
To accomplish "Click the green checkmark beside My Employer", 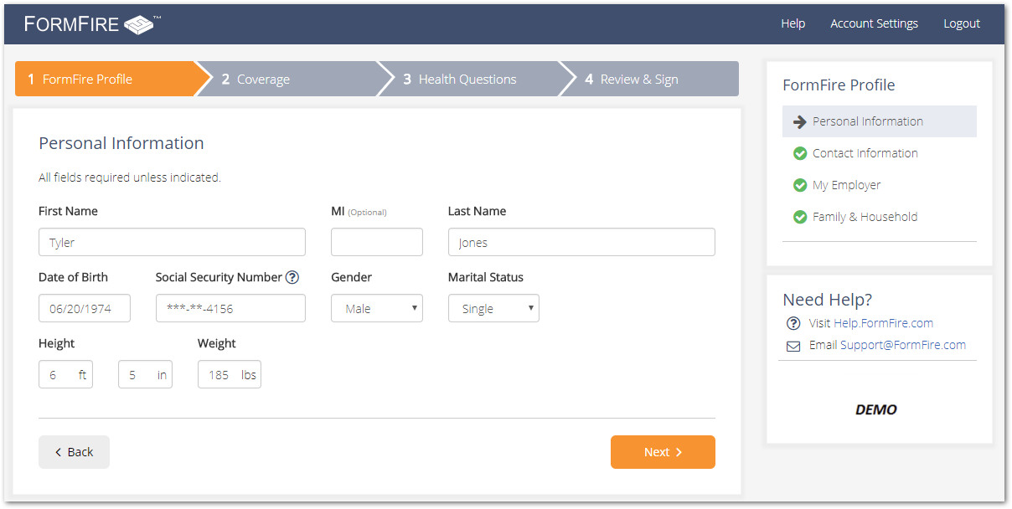I will 800,185.
